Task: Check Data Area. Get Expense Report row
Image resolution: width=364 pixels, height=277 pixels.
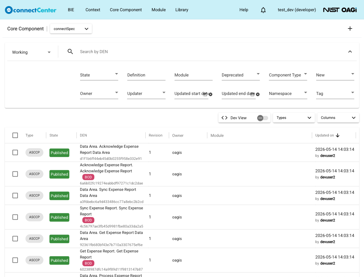Action: tap(15, 238)
